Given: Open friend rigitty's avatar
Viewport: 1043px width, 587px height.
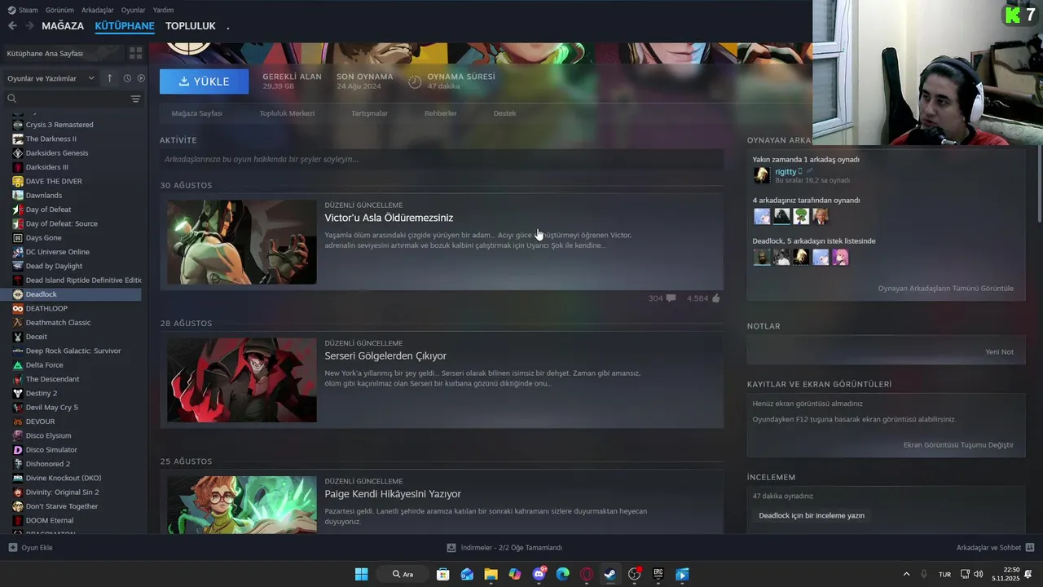Looking at the screenshot, I should [x=762, y=175].
